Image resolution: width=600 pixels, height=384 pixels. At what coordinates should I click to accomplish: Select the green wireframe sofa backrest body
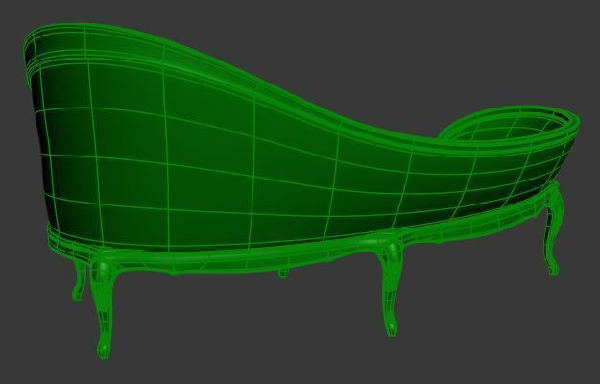245,153
